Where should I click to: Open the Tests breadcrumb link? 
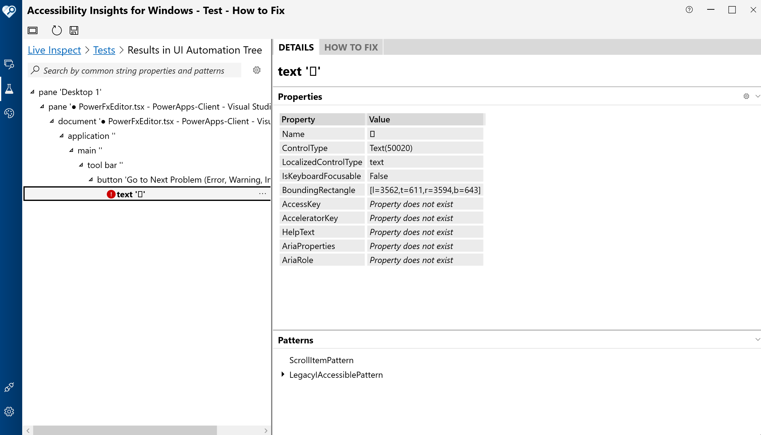(104, 50)
